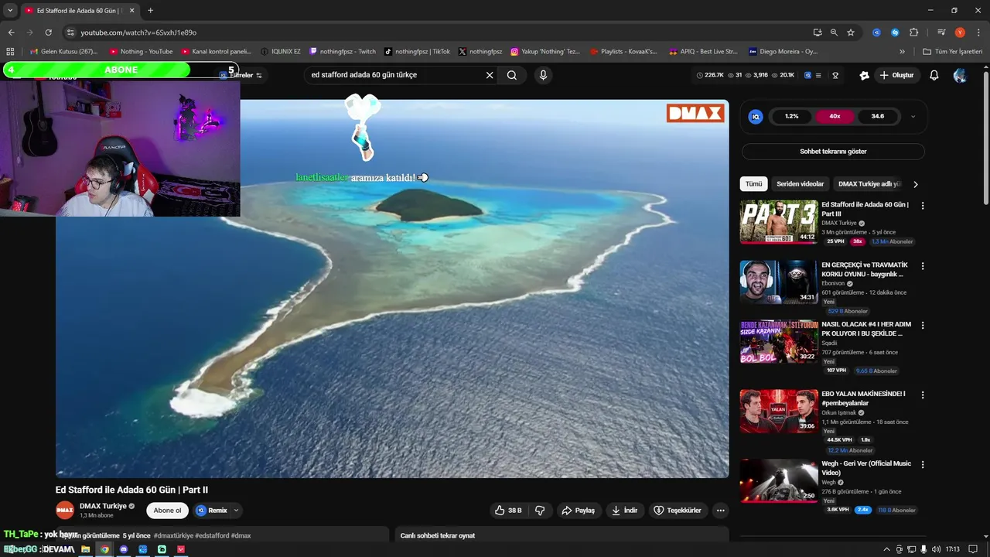Screen dimensions: 990x557
Task: Click the YouTube search input field
Action: [x=394, y=75]
